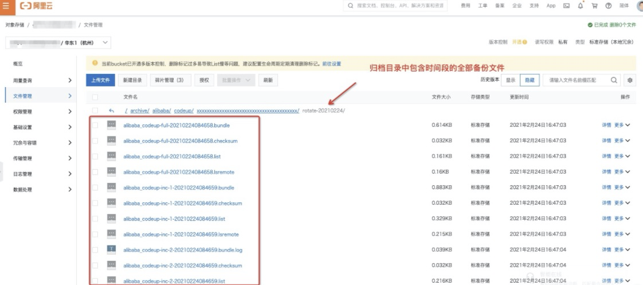Image resolution: width=643 pixels, height=285 pixels.
Task: Click the 上传文件 button
Action: (x=100, y=80)
